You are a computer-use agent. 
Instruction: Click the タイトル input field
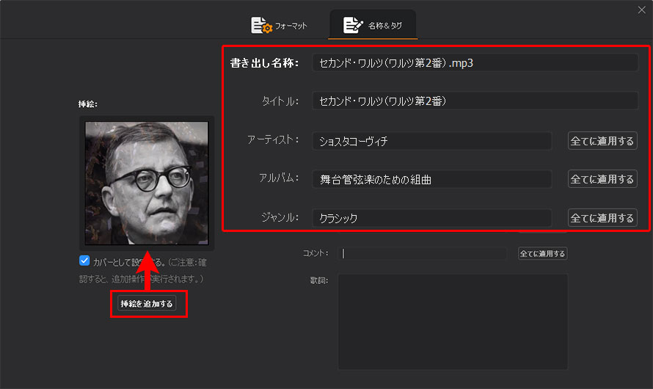pos(475,101)
